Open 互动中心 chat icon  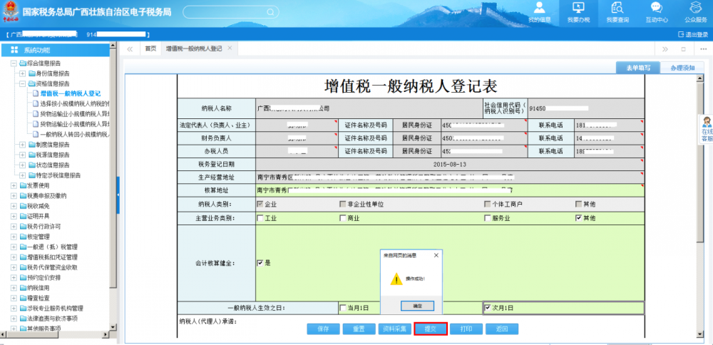(656, 9)
